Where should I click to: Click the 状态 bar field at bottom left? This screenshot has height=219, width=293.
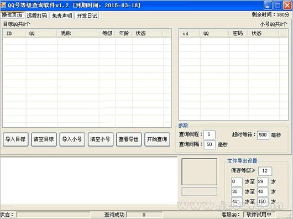click(x=54, y=215)
